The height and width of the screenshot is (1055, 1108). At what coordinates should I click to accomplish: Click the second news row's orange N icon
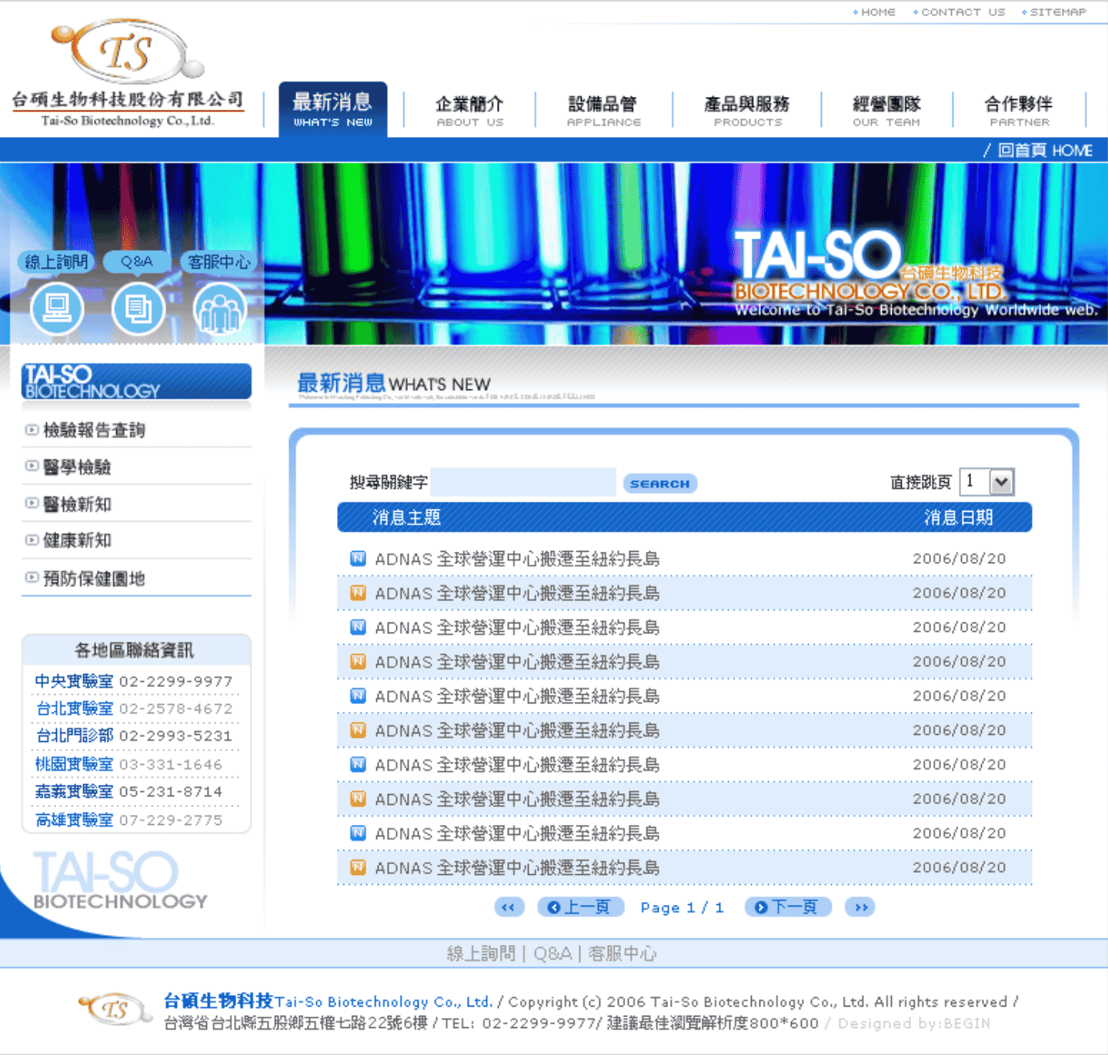(358, 593)
